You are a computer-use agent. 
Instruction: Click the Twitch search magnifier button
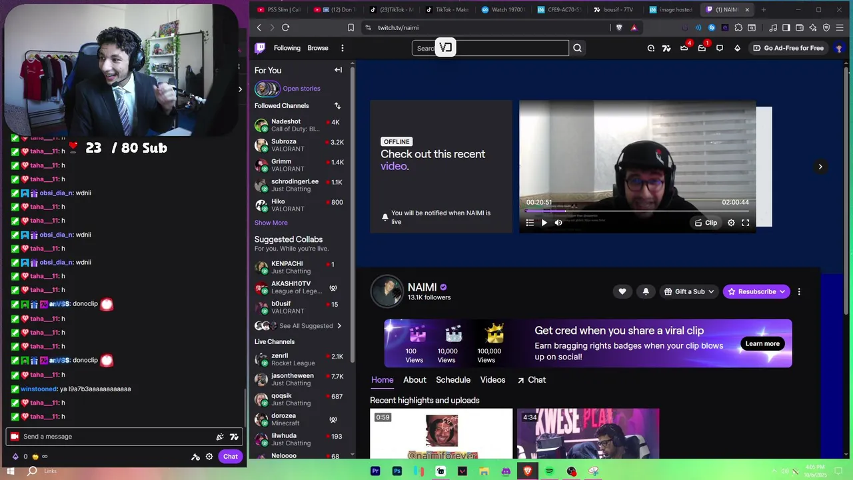pyautogui.click(x=578, y=48)
